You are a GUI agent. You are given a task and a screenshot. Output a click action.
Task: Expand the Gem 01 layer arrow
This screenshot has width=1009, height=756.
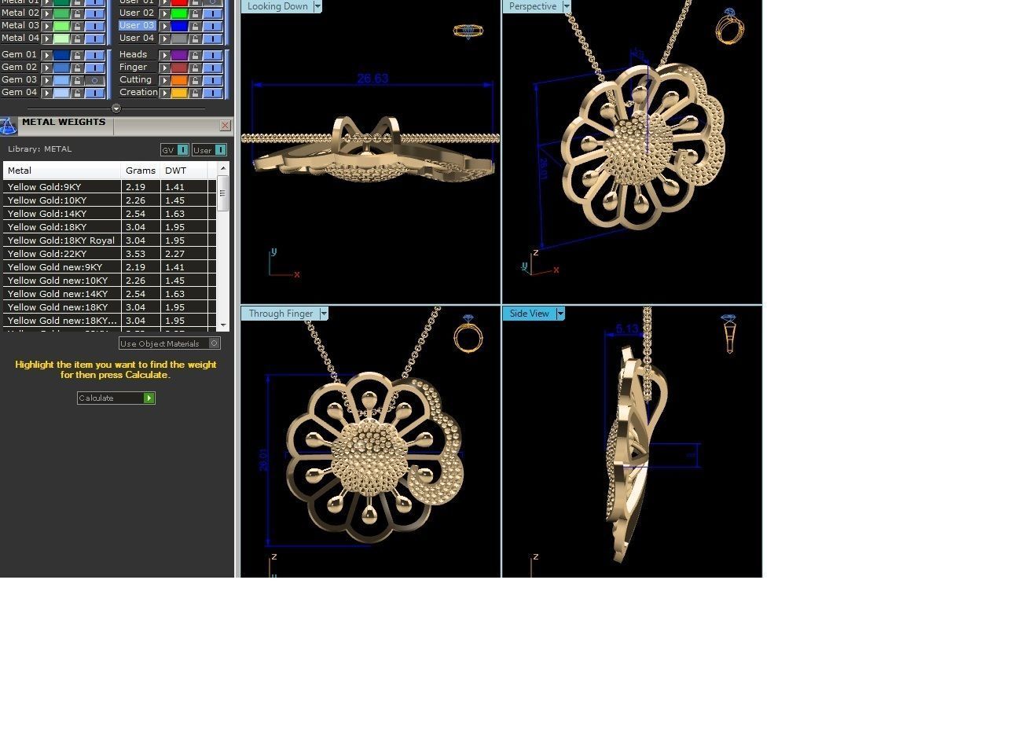(47, 55)
